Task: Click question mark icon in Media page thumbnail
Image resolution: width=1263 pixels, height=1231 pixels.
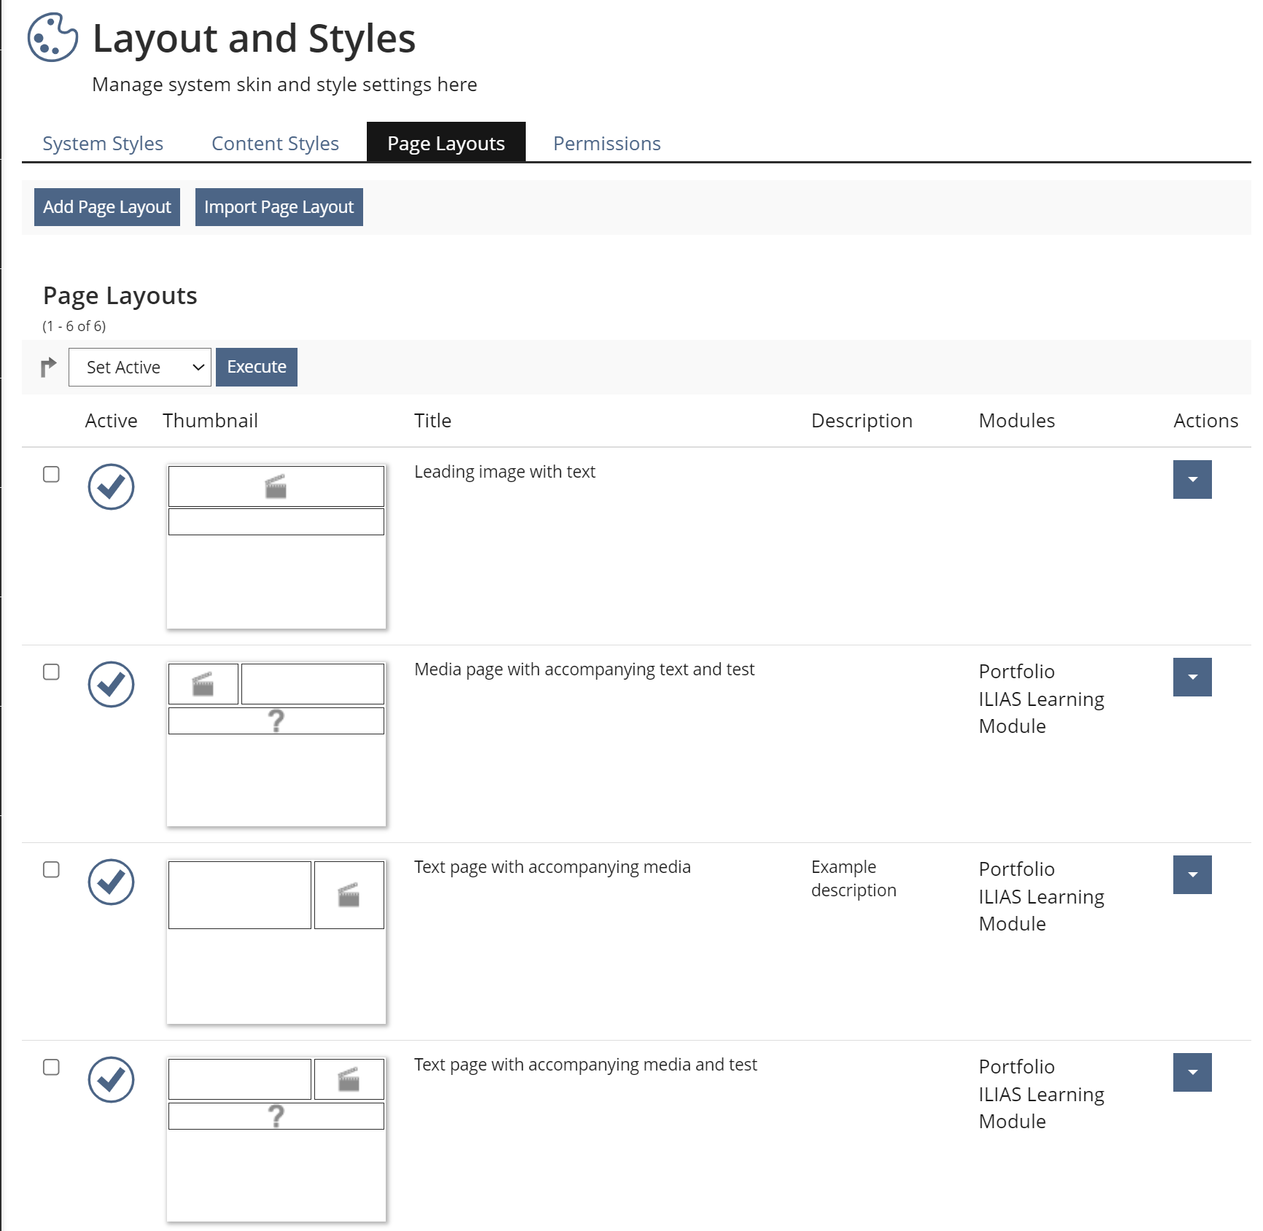Action: click(x=276, y=721)
